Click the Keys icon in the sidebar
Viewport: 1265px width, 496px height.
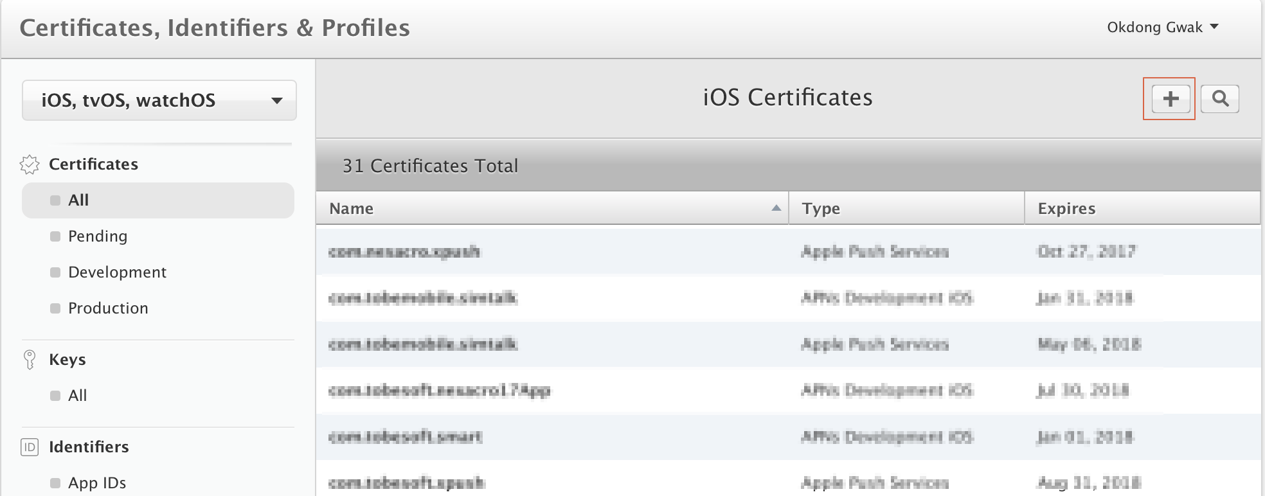tap(30, 360)
